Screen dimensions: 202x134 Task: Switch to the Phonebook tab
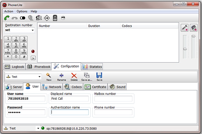pyautogui.click(x=39, y=67)
